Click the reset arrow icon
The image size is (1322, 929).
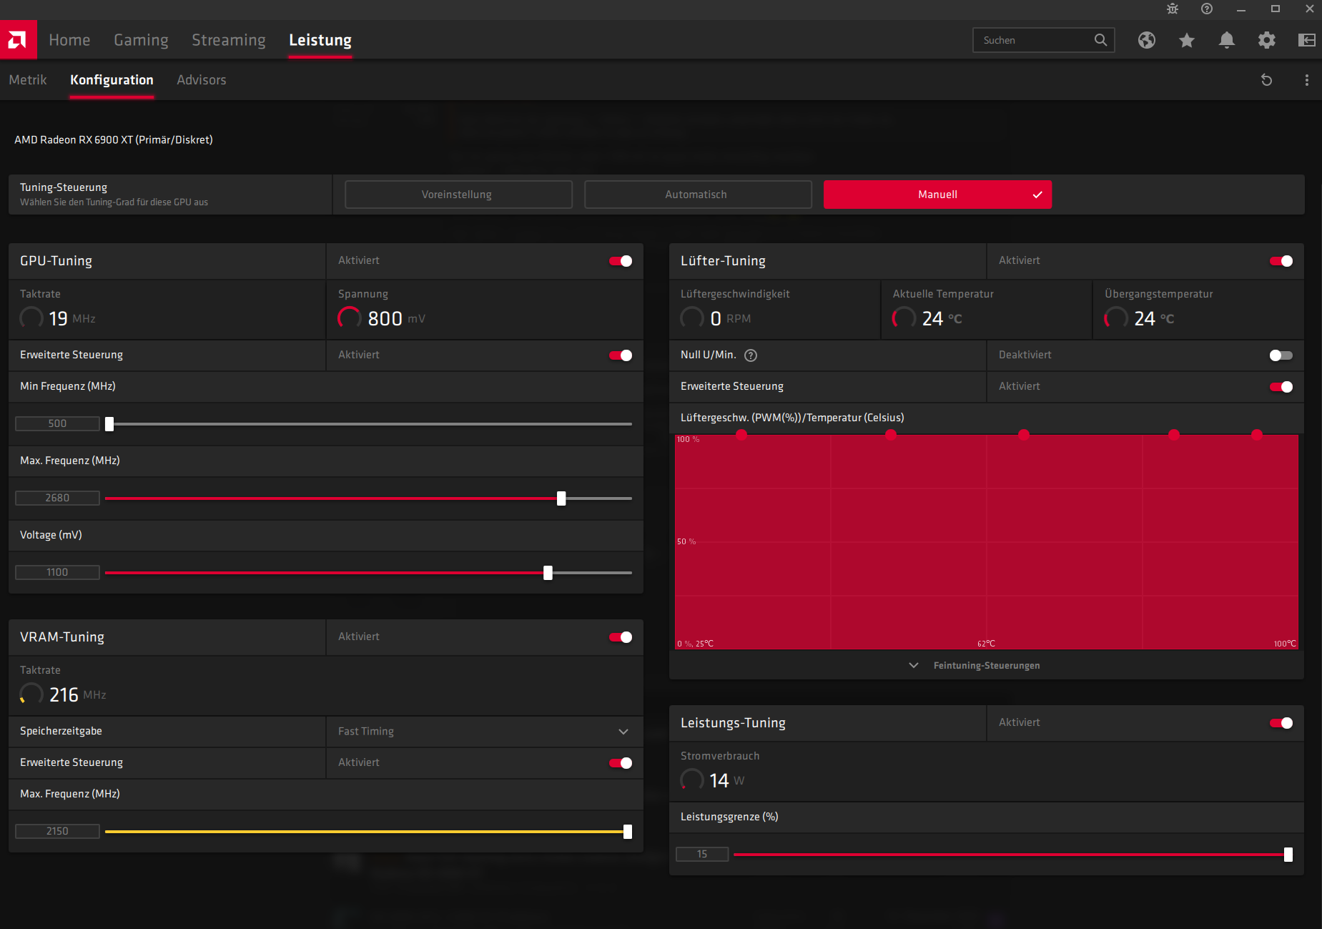click(x=1266, y=80)
